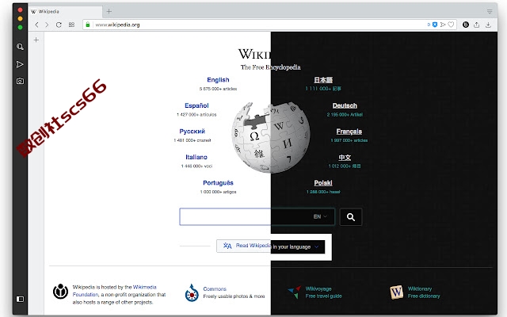Open the Polski Wikipedia link
The width and height of the screenshot is (507, 317).
pyautogui.click(x=323, y=183)
